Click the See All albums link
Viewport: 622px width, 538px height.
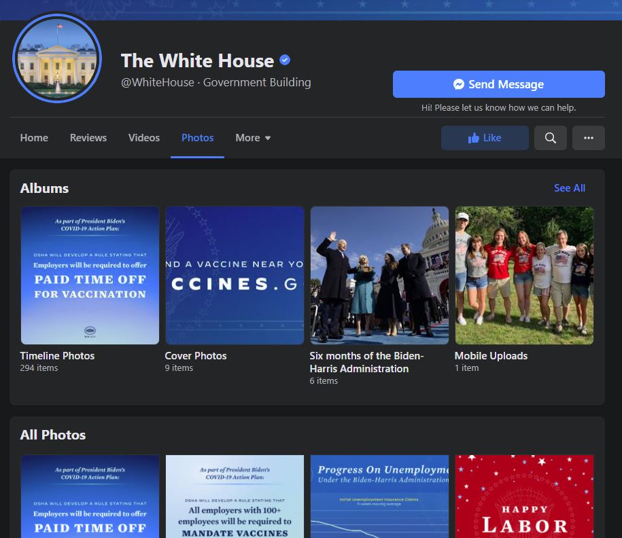[x=569, y=188]
